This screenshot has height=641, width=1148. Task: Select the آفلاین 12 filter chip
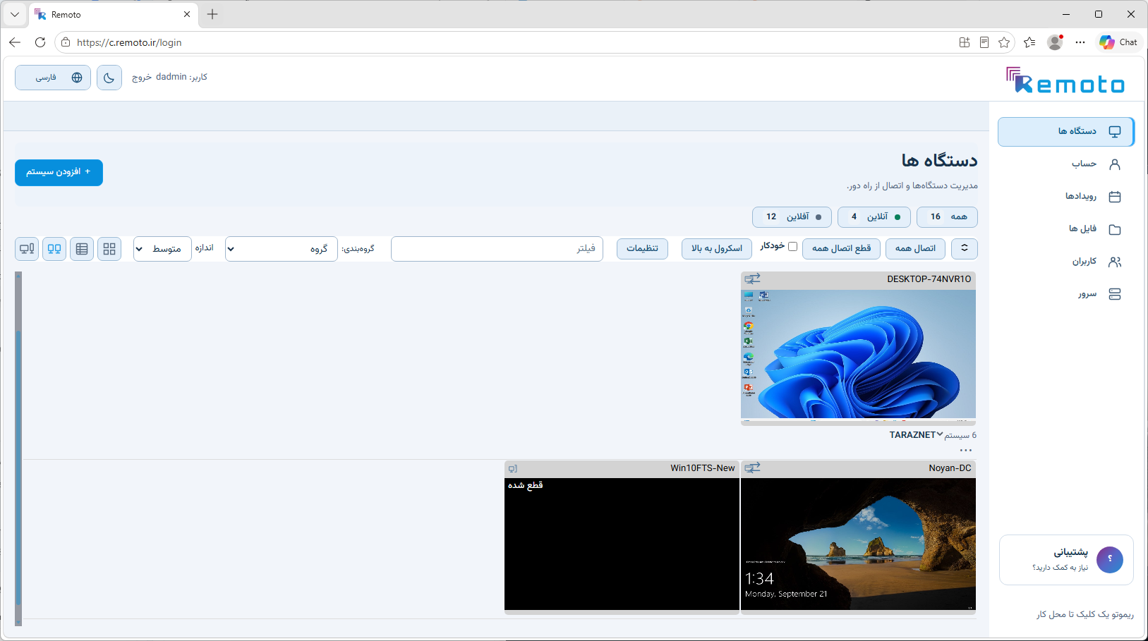(792, 217)
